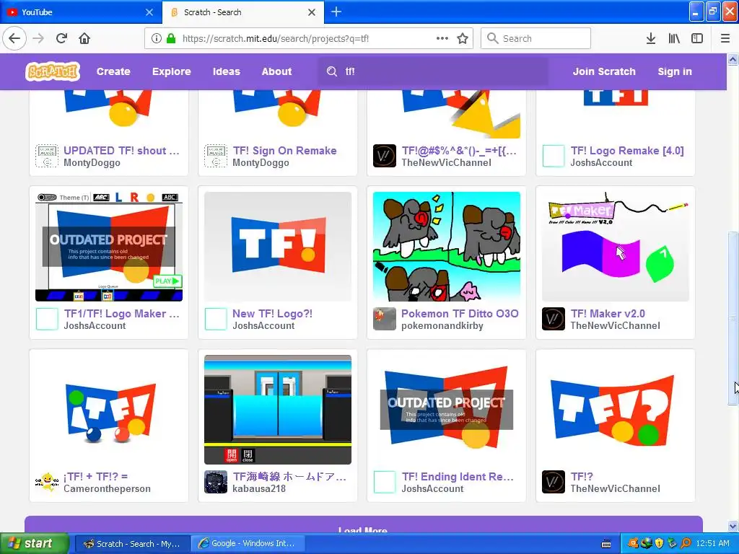
Task: Go to the browser Home page
Action: click(x=84, y=38)
